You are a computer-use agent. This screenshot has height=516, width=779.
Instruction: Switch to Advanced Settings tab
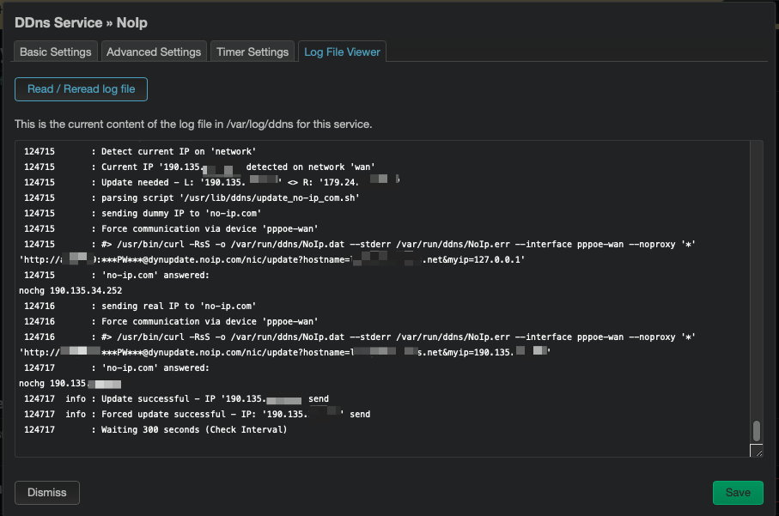(x=154, y=52)
